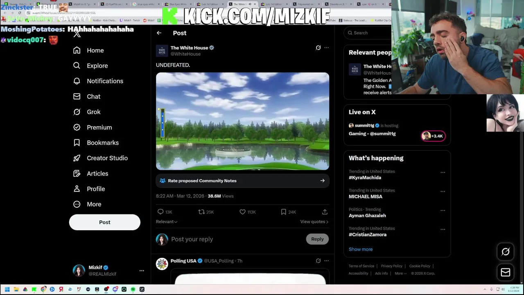Screen dimensions: 524x295
Task: Open trending topic #CristianZamora
Action: pyautogui.click(x=368, y=235)
